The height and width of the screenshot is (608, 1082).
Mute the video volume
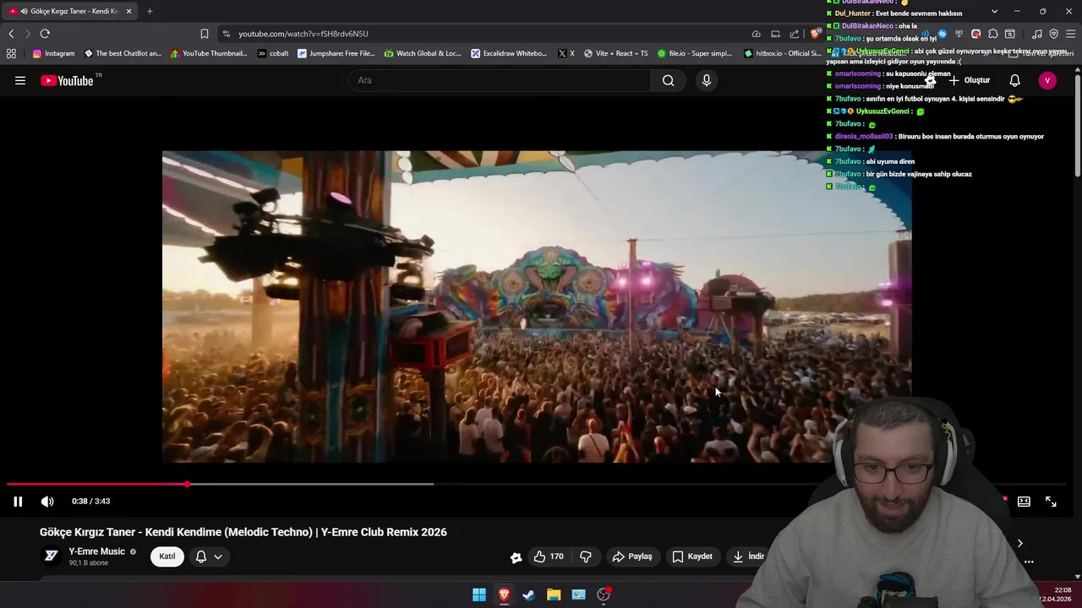[47, 501]
